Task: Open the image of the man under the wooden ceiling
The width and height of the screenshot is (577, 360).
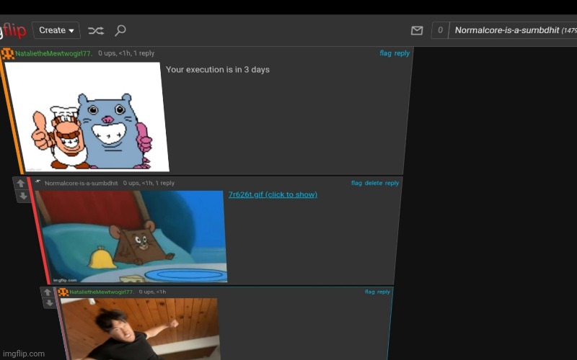Action: click(x=140, y=329)
